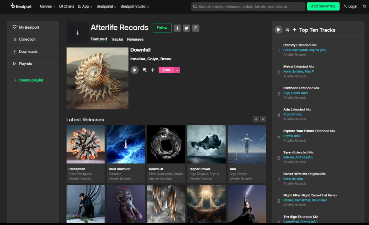Click the Login user icon

pyautogui.click(x=345, y=6)
